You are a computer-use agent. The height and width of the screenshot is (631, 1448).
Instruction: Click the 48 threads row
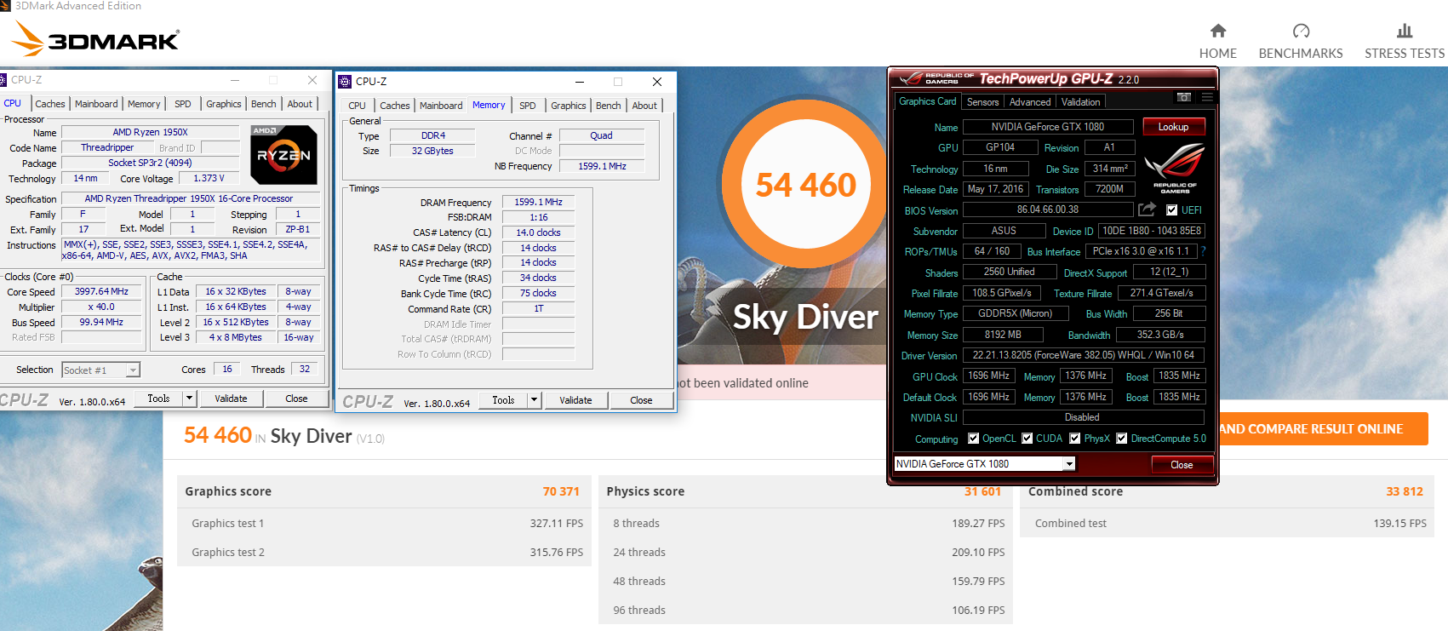[805, 581]
